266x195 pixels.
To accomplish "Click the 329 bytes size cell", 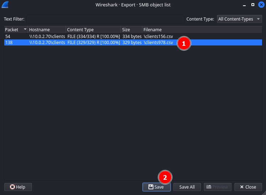I will (x=132, y=43).
